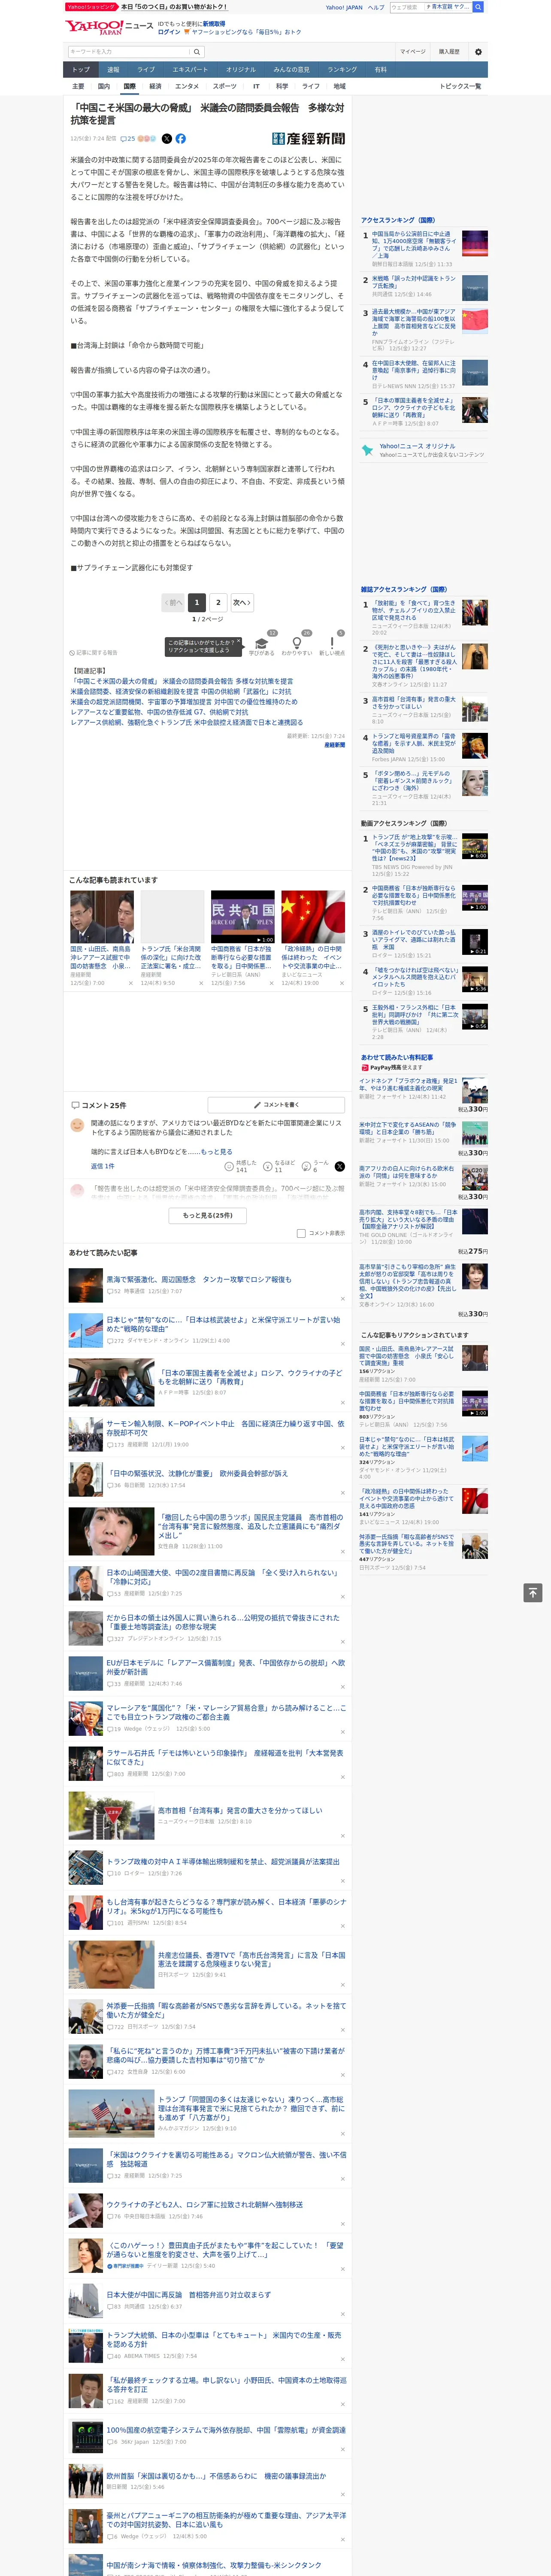React with 新しい視点 exclamation icon
Screen dimensions: 551x2576
click(332, 643)
